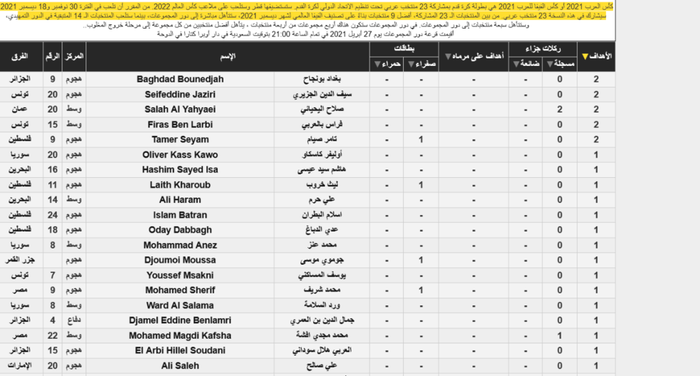Click yellow card value 1 in Mohamed Sherif row
Screen dimensions: 700x376
[x=421, y=291]
